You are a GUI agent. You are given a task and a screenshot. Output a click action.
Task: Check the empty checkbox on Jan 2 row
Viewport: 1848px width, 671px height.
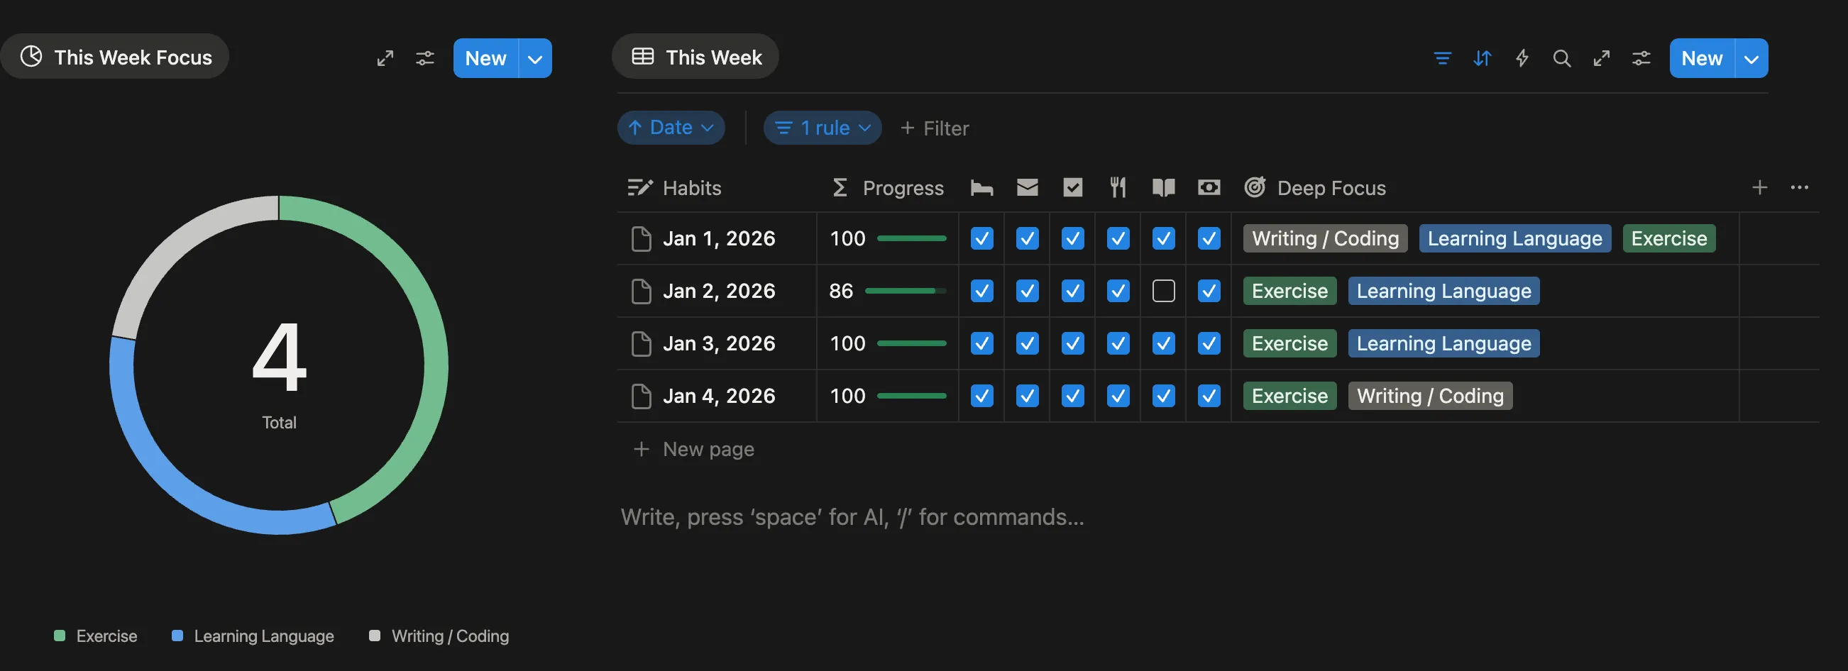1163,291
